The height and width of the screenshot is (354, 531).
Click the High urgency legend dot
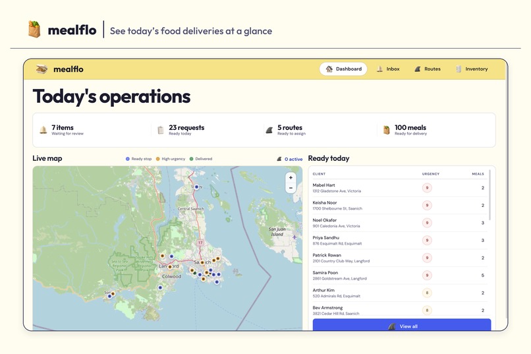click(x=157, y=159)
